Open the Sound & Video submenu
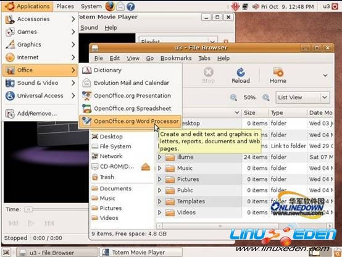Viewport: 342px width, 257px height. point(40,83)
